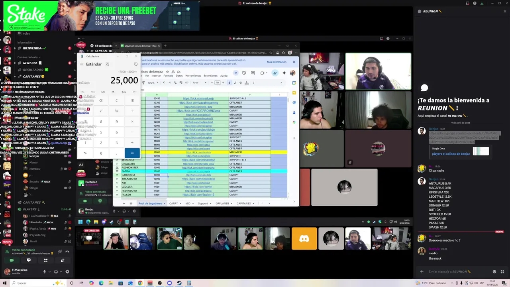Image resolution: width=510 pixels, height=287 pixels.
Task: Open the Herramientas menu in Sheets
Action: 193,76
